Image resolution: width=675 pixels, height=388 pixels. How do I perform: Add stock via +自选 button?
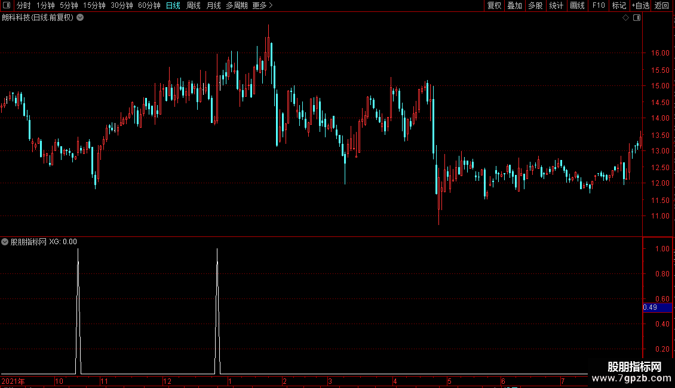(x=640, y=5)
